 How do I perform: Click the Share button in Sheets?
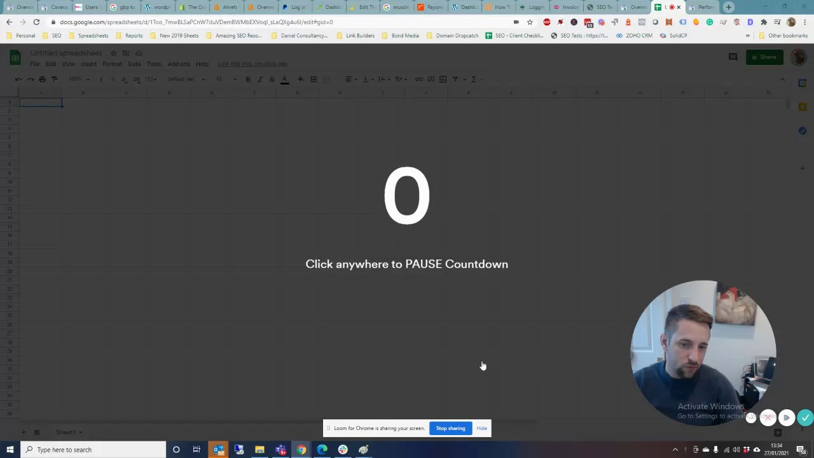tap(764, 57)
